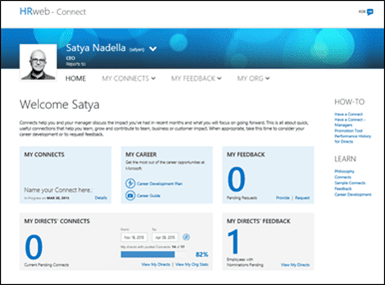Viewport: 385px width, 285px height.
Task: Click the Ask chat bubble icon
Action: [370, 12]
